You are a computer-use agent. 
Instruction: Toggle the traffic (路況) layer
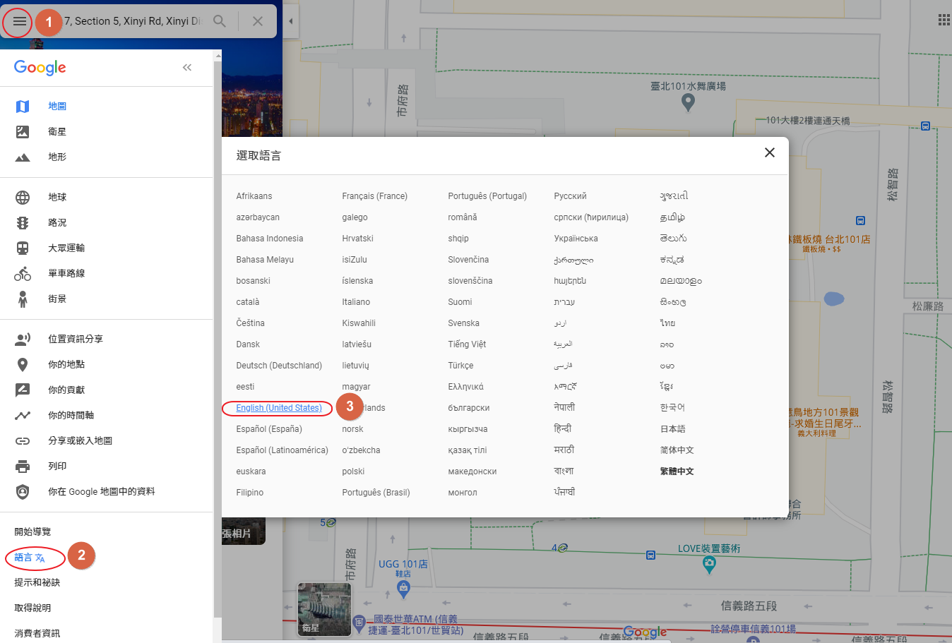coord(23,223)
